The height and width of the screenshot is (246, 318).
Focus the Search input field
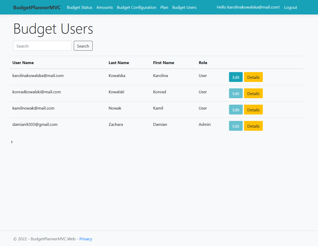42,46
